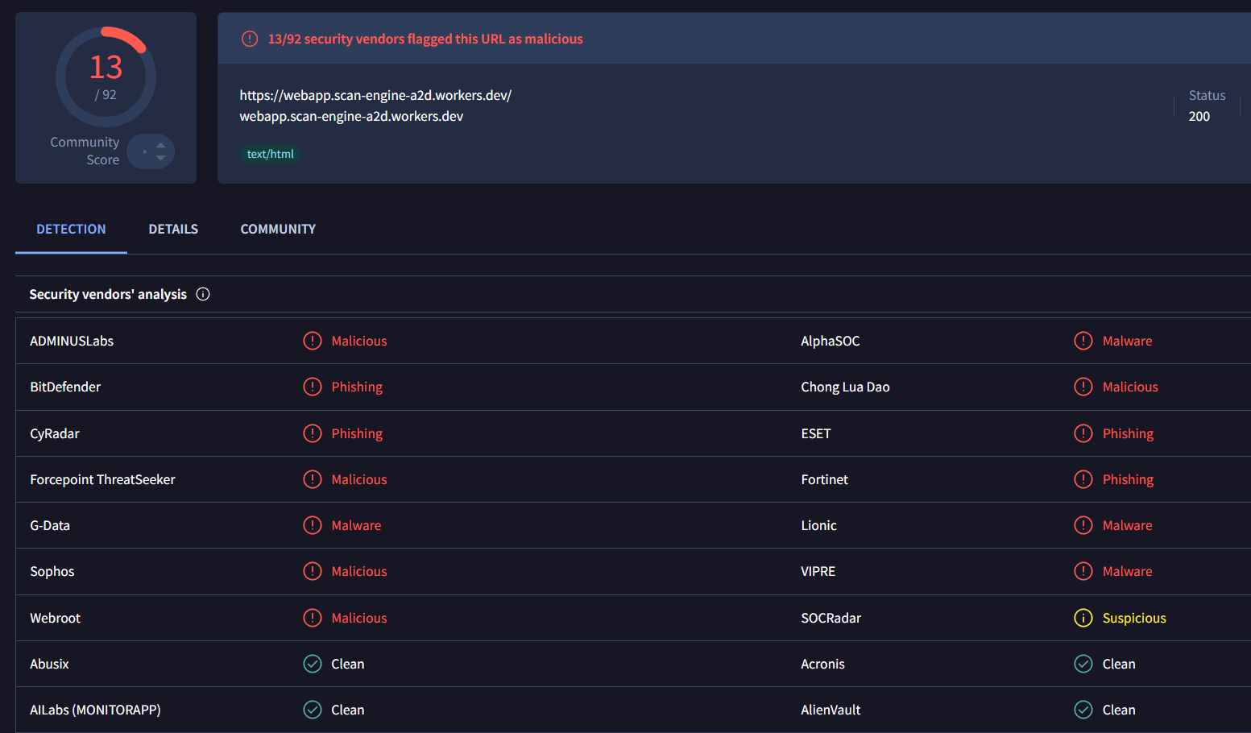Click Security vendors' analysis heading
This screenshot has height=733, width=1251.
(108, 294)
